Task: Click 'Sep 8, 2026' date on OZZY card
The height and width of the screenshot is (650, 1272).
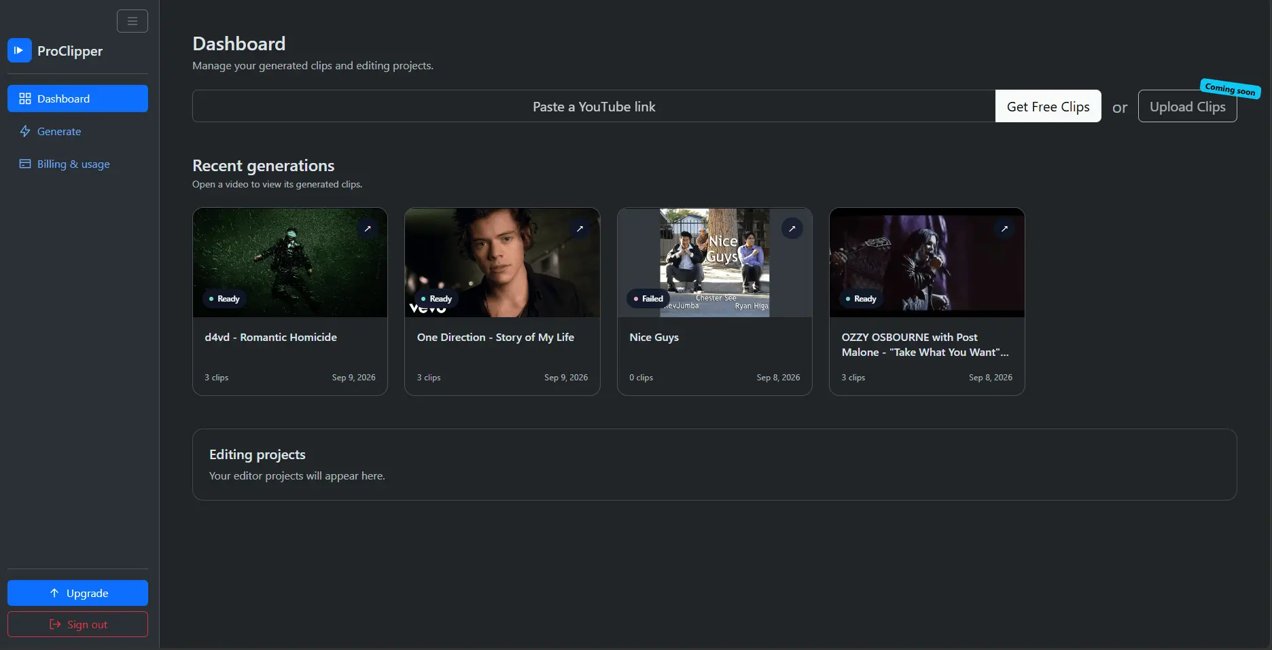Action: pyautogui.click(x=990, y=378)
